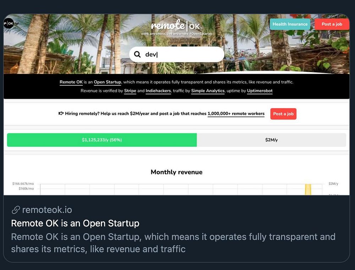Click the link chain icon beside remoteok.io
This screenshot has width=355, height=270.
(16, 210)
